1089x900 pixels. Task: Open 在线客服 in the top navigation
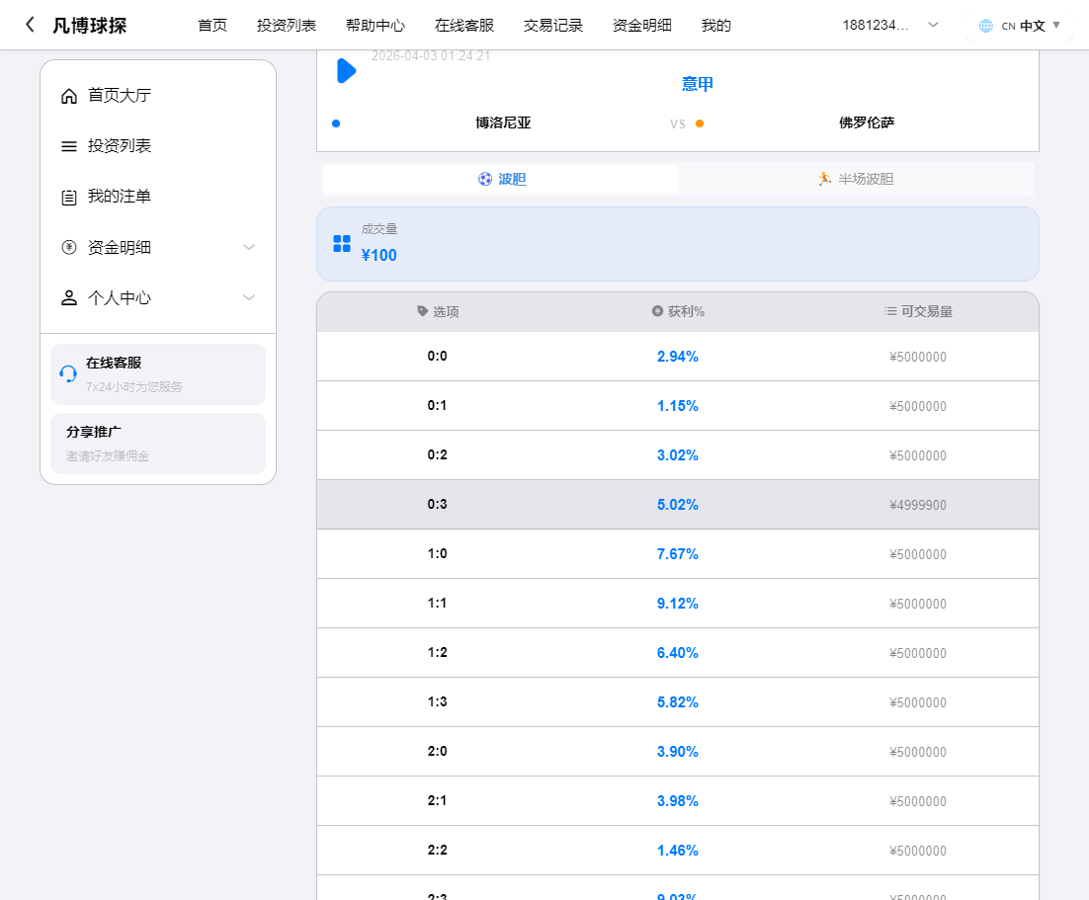tap(463, 26)
